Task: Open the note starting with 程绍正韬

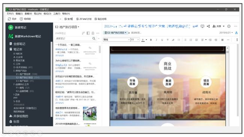Action: (76, 97)
